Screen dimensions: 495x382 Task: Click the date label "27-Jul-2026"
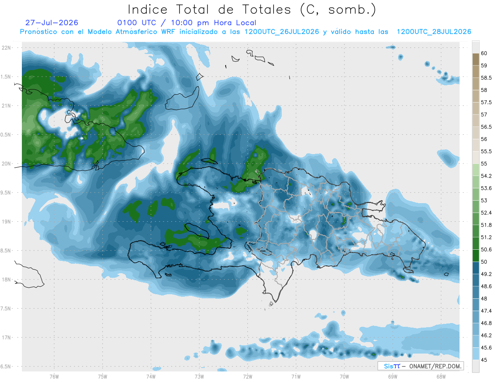(x=52, y=23)
